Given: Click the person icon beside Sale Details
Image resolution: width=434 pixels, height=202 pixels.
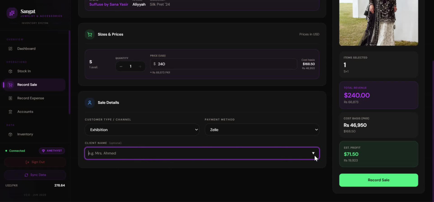Looking at the screenshot, I should (90, 103).
